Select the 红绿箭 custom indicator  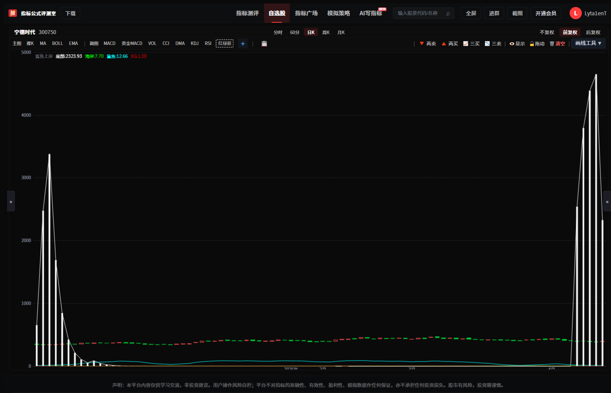pos(225,44)
